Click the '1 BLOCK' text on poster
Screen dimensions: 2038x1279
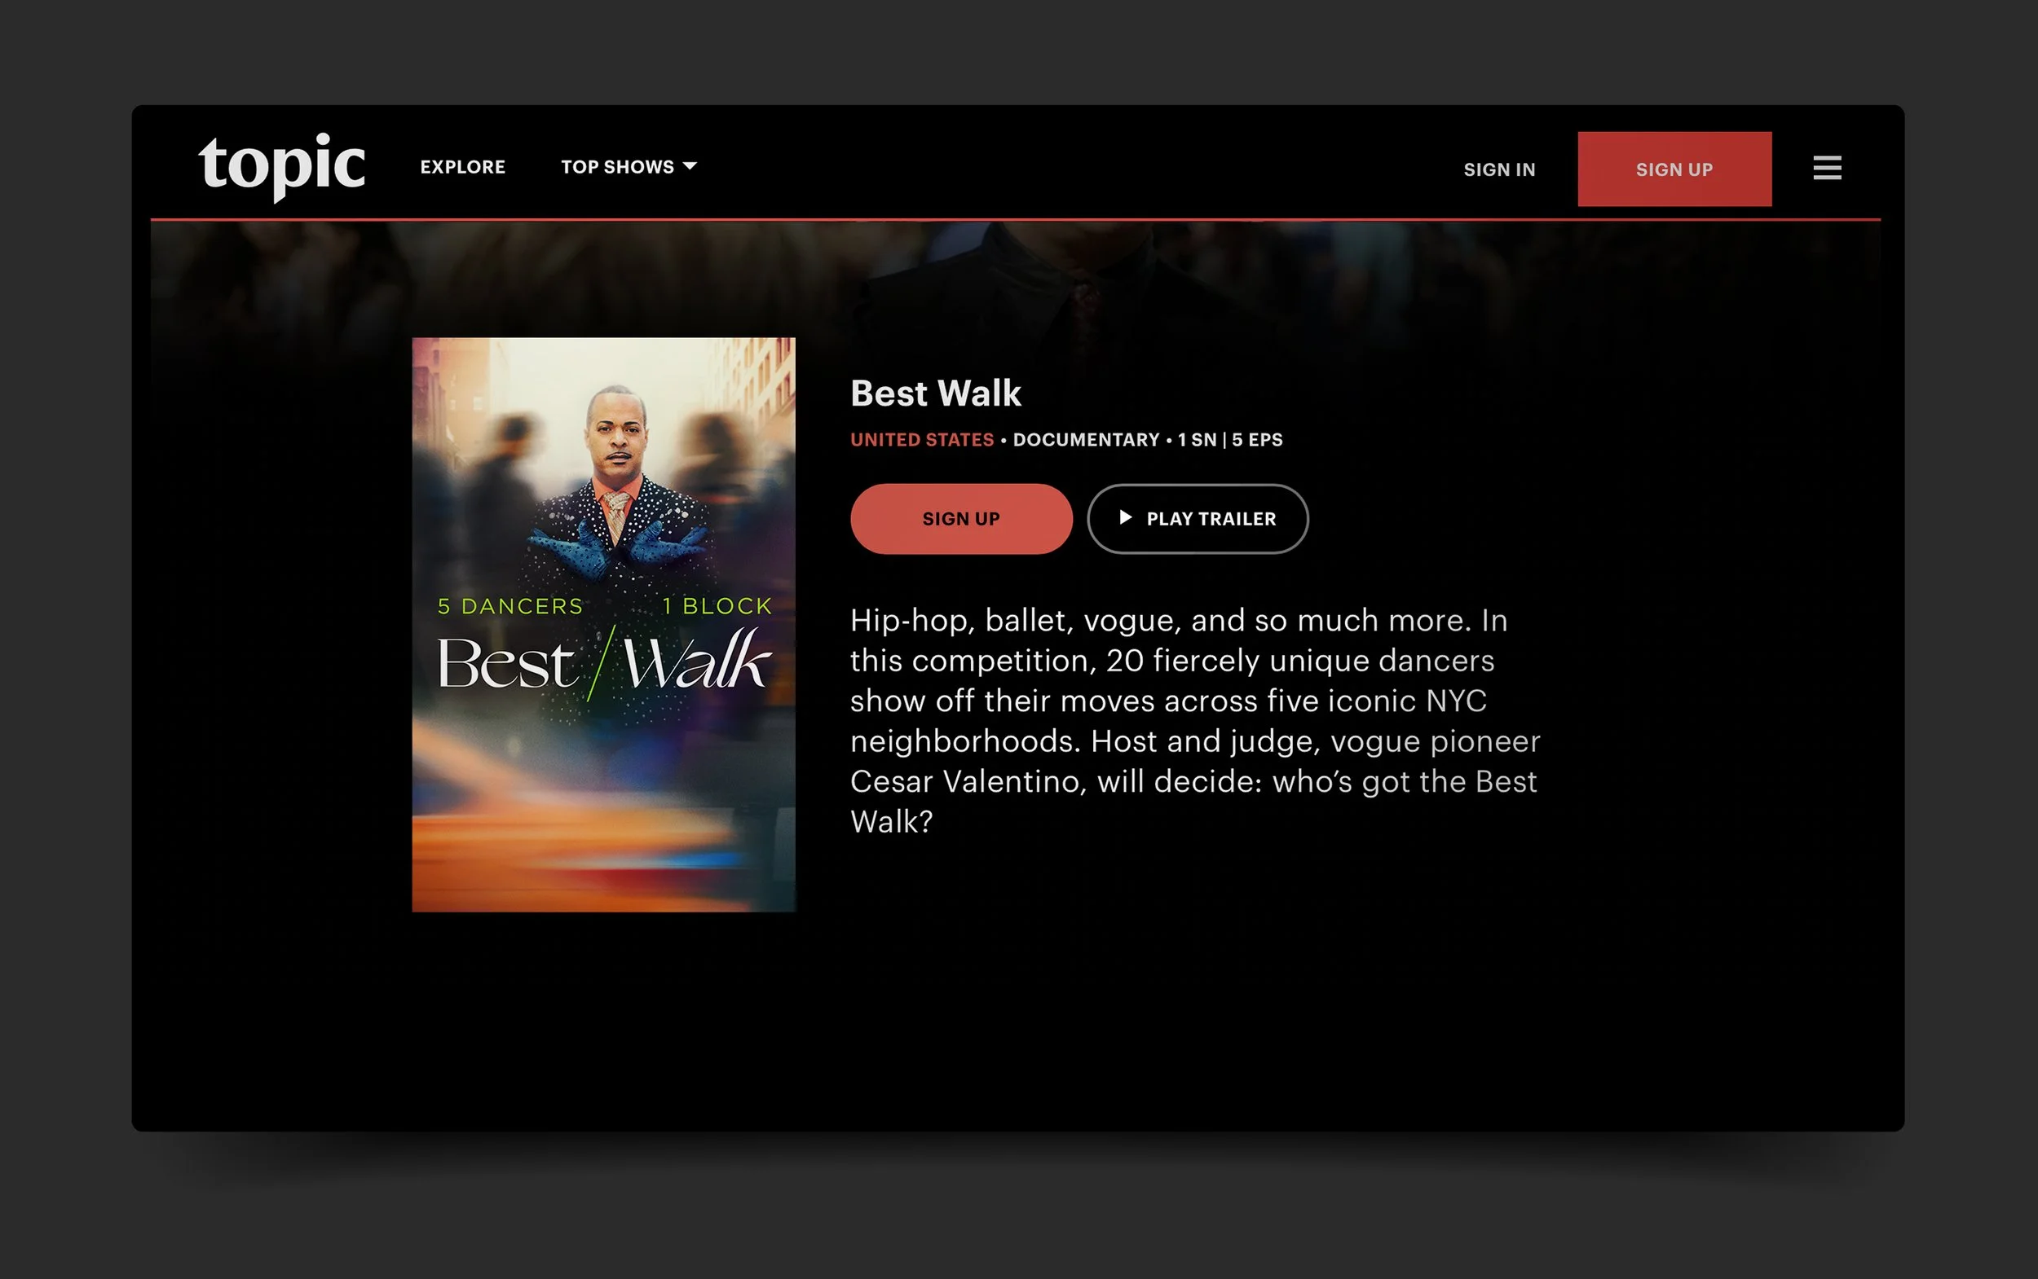point(717,607)
